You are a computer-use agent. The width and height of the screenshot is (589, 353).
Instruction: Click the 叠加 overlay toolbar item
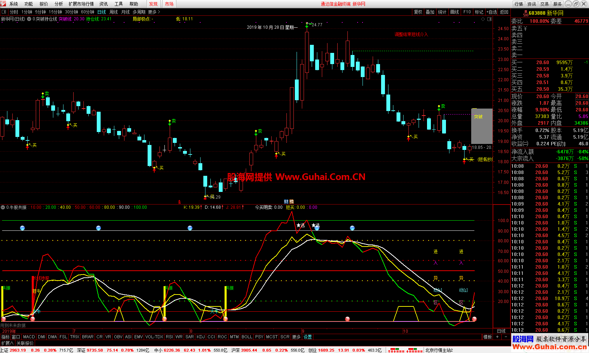click(x=430, y=12)
